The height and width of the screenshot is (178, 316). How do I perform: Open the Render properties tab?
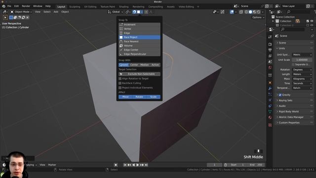[x=270, y=44]
